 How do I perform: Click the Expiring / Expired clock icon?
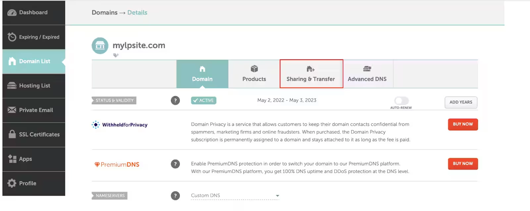point(12,37)
